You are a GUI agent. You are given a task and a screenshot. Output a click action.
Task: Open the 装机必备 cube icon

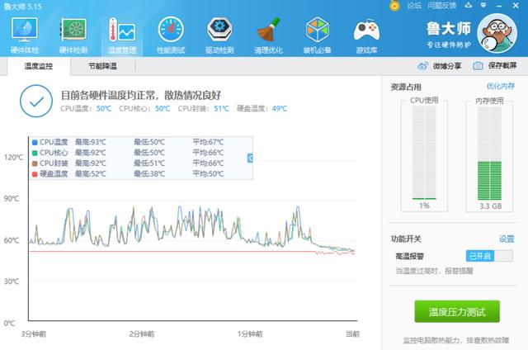click(x=317, y=35)
